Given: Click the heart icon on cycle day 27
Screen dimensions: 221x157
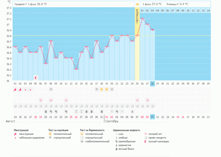Looking at the screenshot, I should coord(147,100).
